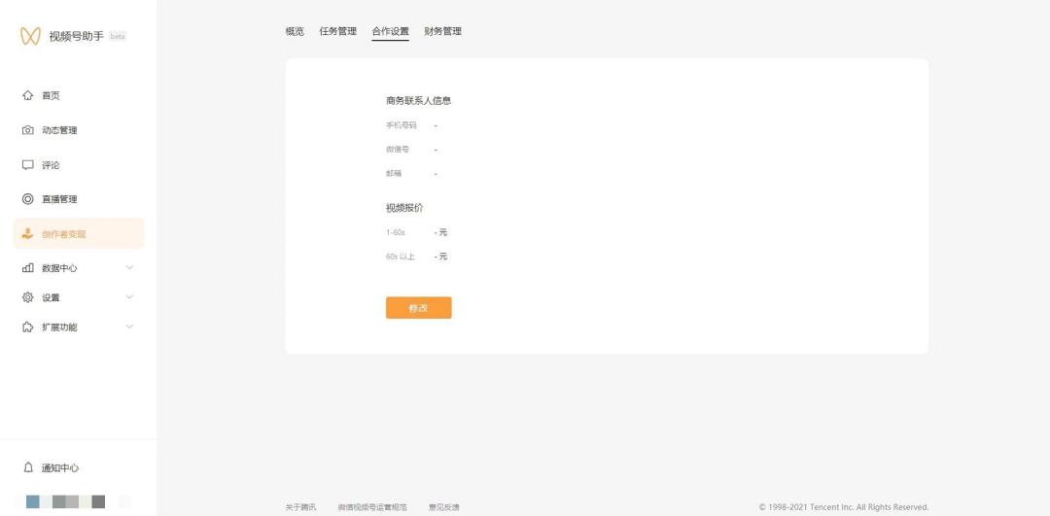1050x516 pixels.
Task: Click the 创作者变现 hand-coin icon
Action: (27, 233)
